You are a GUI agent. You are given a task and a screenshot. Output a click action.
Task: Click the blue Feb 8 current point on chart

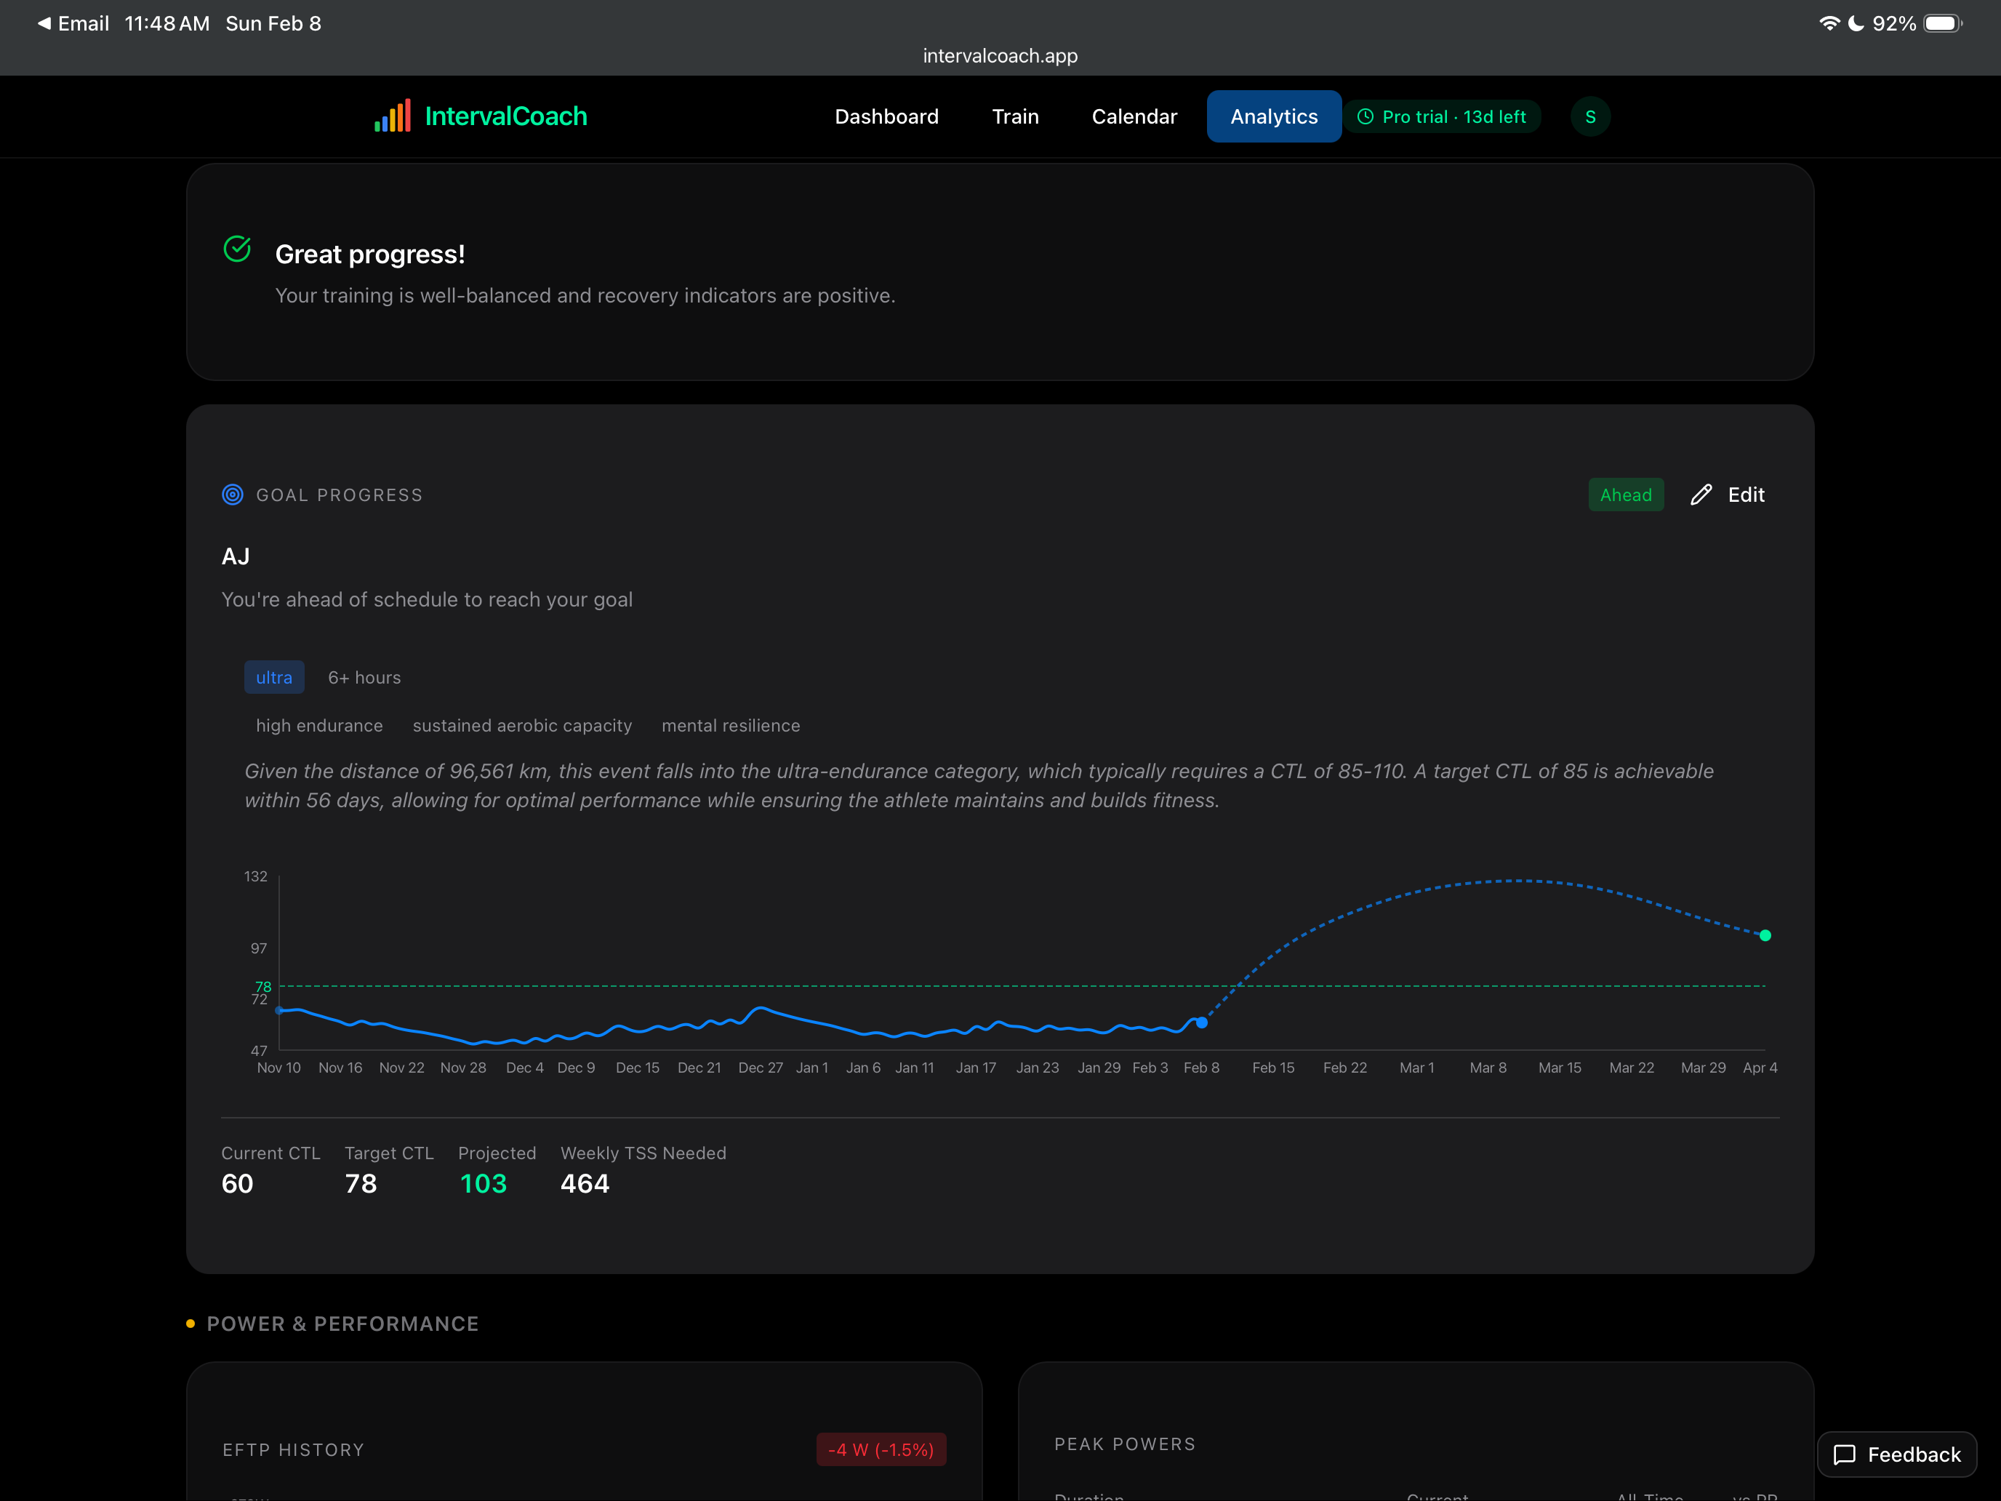pyautogui.click(x=1201, y=1022)
